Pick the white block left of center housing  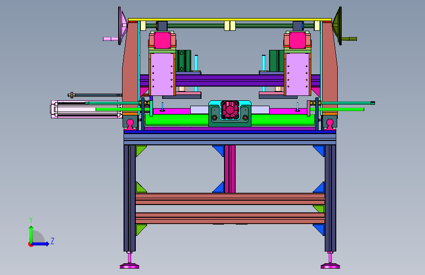(x=200, y=110)
